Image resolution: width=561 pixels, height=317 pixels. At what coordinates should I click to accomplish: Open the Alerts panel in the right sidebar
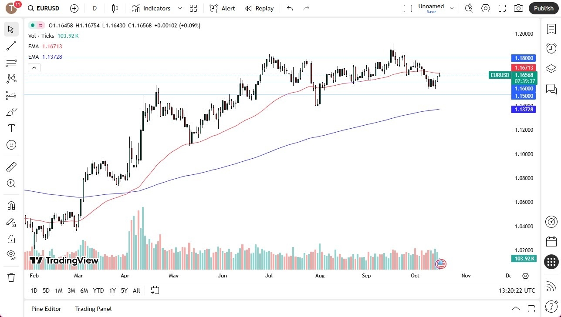click(551, 48)
